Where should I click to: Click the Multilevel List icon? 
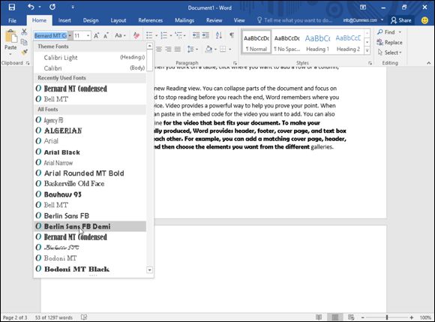(x=178, y=35)
